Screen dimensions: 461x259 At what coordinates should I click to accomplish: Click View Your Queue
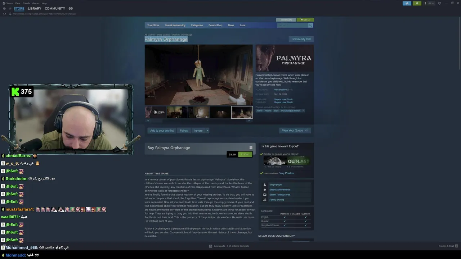pyautogui.click(x=295, y=131)
